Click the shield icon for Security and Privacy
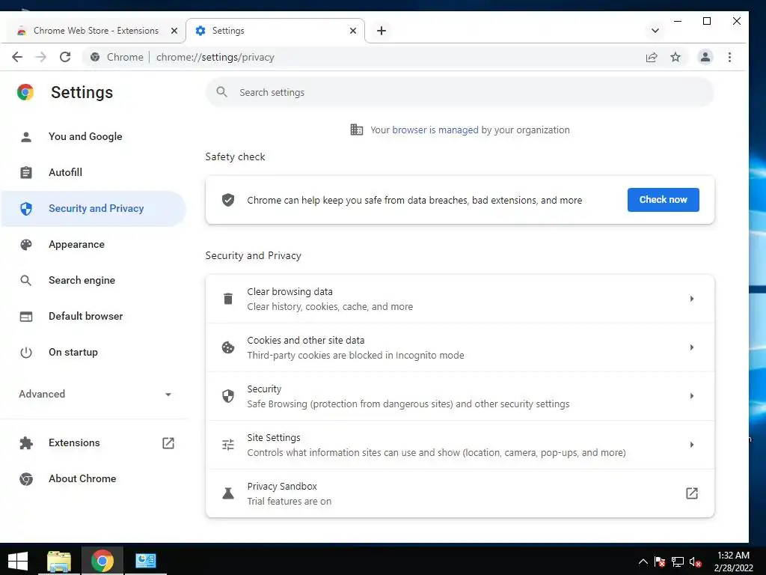Image resolution: width=766 pixels, height=575 pixels. pyautogui.click(x=26, y=209)
